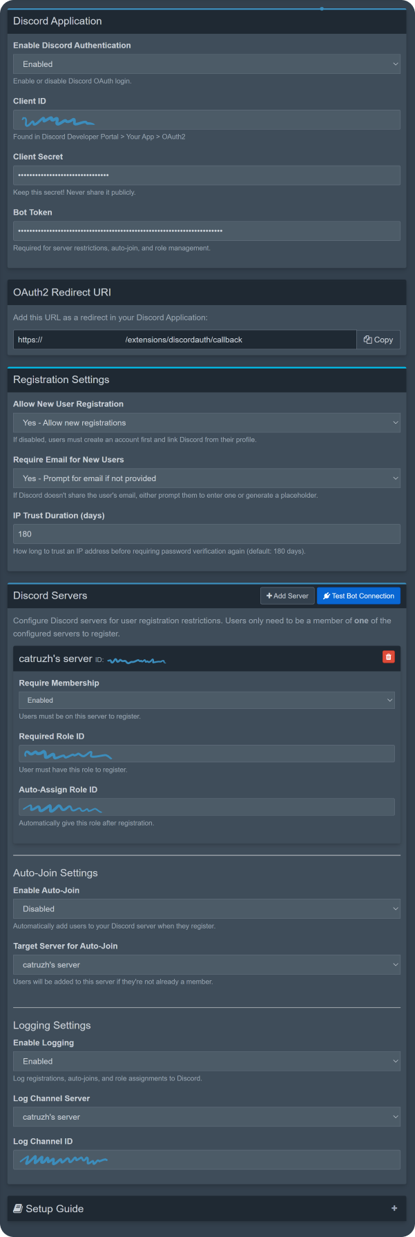Click the Add Server button
415x1237 pixels.
[287, 596]
